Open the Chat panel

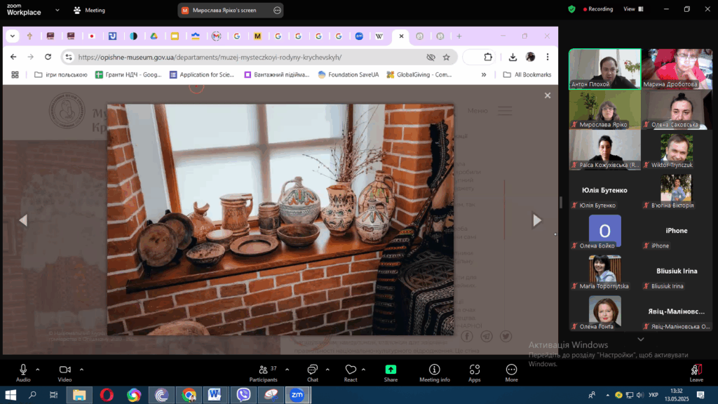[x=312, y=372]
